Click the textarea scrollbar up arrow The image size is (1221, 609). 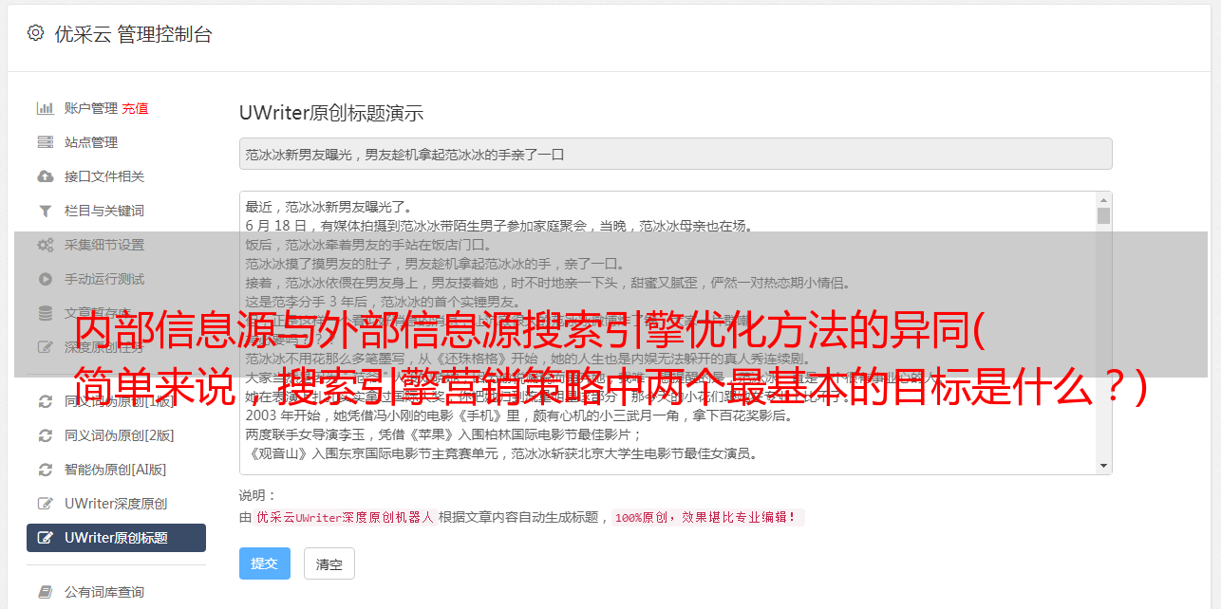pyautogui.click(x=1103, y=200)
